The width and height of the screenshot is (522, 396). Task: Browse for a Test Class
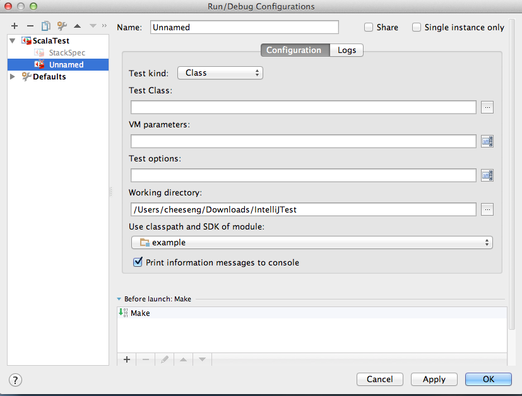click(x=487, y=107)
